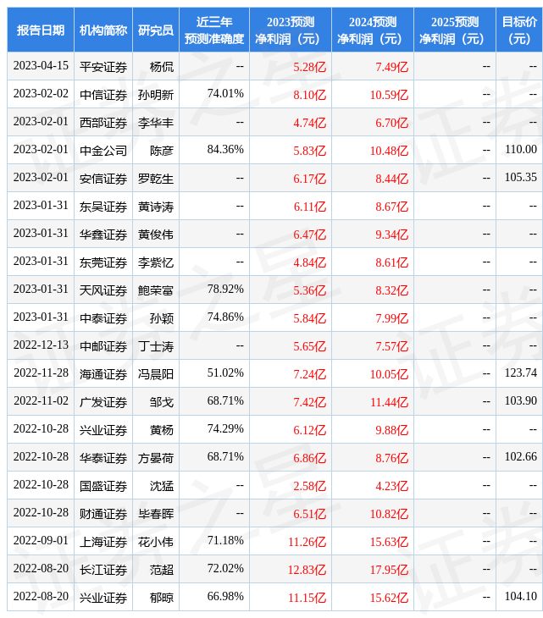Select the 国盛证券 institution cell

103,486
